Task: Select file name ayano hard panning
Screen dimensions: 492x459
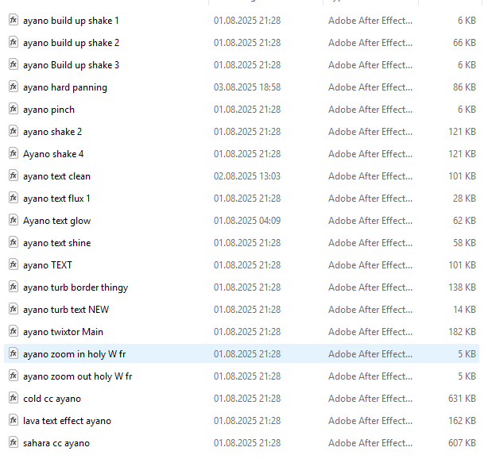Action: 65,87
